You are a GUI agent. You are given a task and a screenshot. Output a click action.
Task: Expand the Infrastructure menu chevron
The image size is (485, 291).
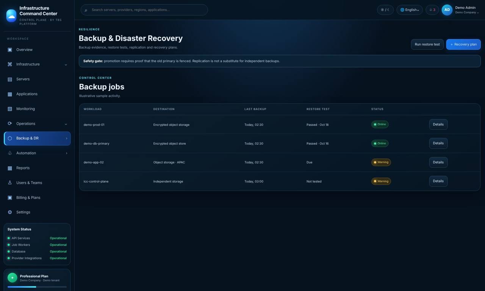click(66, 65)
